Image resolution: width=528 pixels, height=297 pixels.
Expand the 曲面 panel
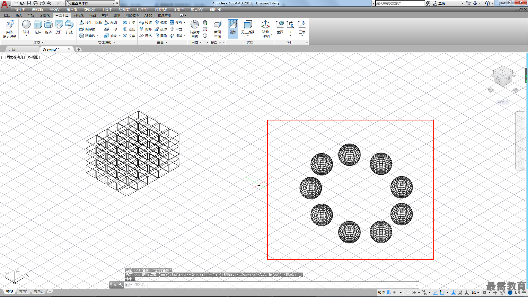tap(162, 42)
